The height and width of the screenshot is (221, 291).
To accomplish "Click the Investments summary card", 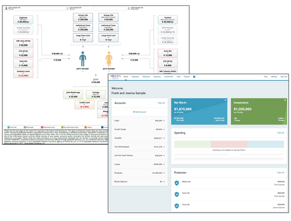I will (x=259, y=111).
